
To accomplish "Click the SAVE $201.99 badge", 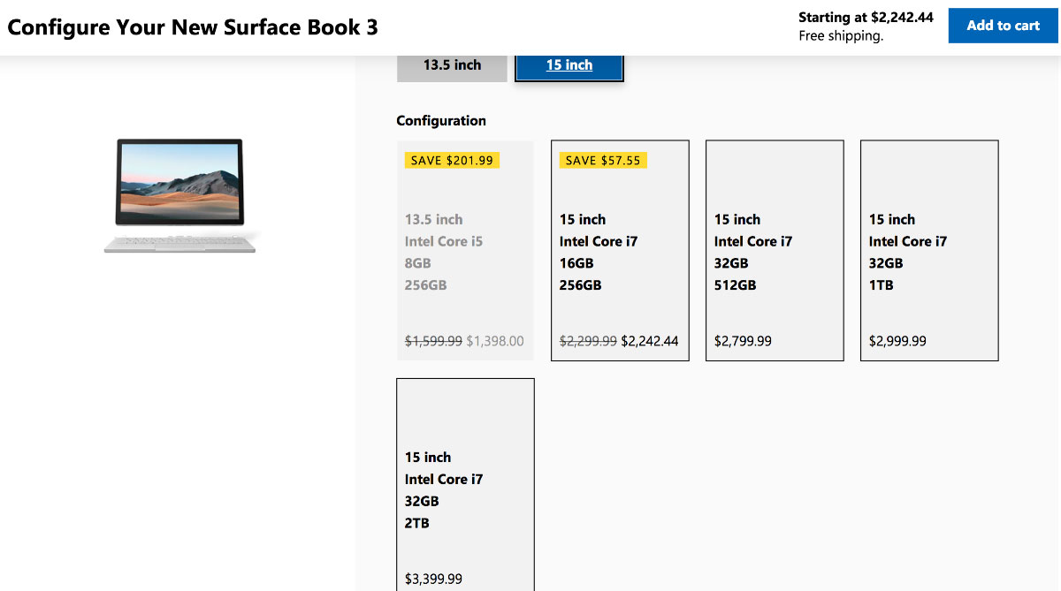I will [452, 161].
